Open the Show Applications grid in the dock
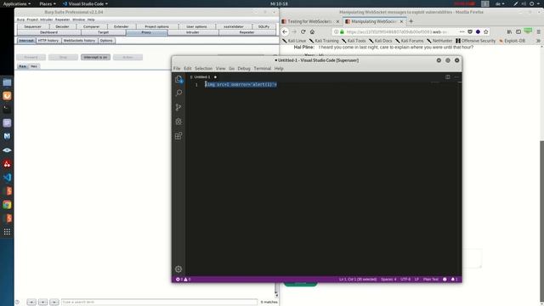The width and height of the screenshot is (544, 306). click(7, 232)
